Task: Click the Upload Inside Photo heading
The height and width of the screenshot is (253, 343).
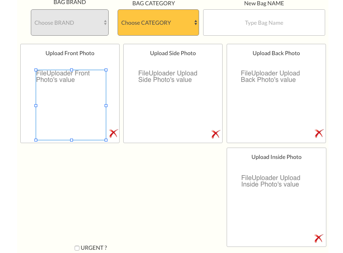Action: click(277, 157)
